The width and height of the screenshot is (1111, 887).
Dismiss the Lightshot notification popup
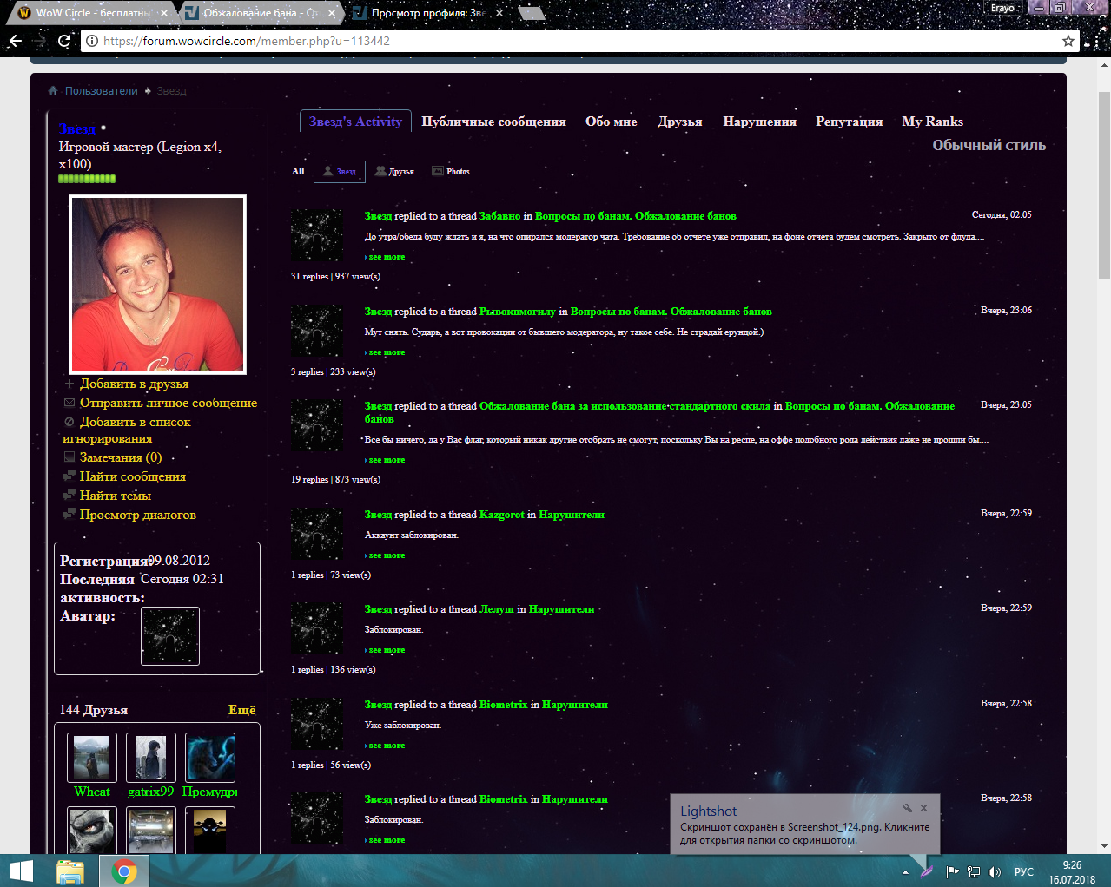(x=923, y=808)
